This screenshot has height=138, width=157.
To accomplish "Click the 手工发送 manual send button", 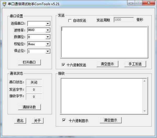I will (135, 64).
